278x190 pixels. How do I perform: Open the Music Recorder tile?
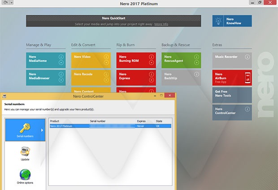point(232,60)
